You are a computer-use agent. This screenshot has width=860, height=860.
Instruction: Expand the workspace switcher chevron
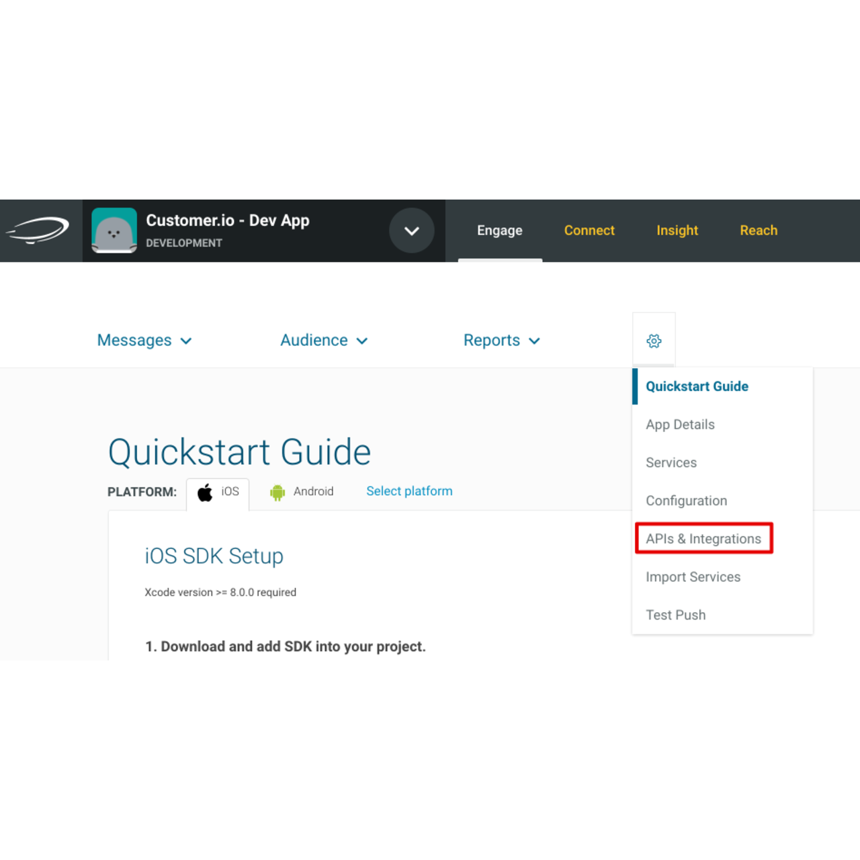click(x=412, y=230)
